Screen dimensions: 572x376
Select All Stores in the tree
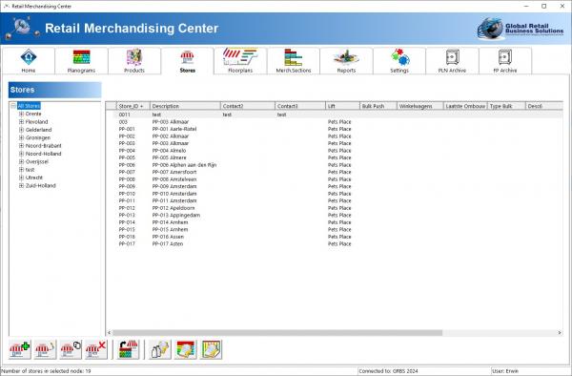click(29, 106)
